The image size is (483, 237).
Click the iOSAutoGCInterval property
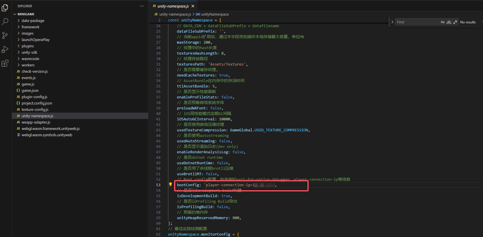(x=196, y=119)
